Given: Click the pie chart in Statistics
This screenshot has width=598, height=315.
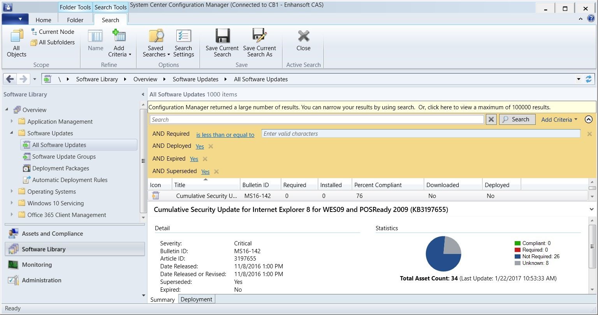Looking at the screenshot, I should tap(443, 254).
